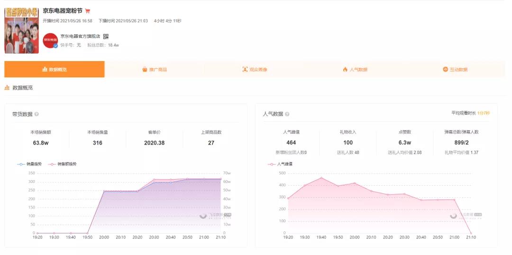Switch to the 互动数据 tab
This screenshot has height=255, width=512.
(455, 69)
